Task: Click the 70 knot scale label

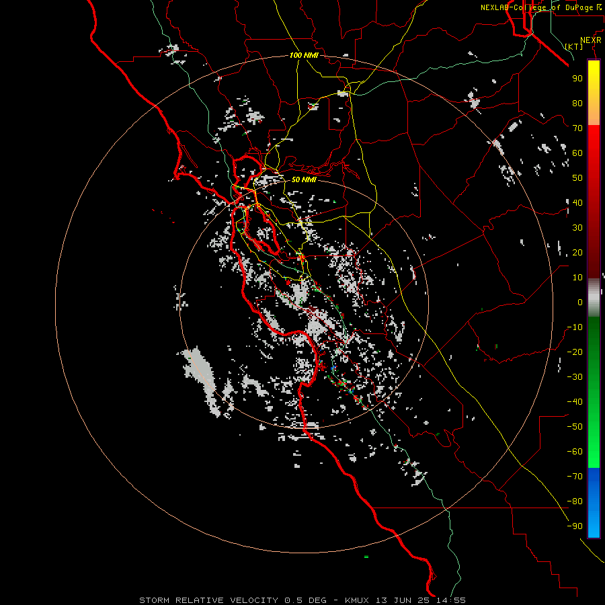Action: pyautogui.click(x=577, y=128)
